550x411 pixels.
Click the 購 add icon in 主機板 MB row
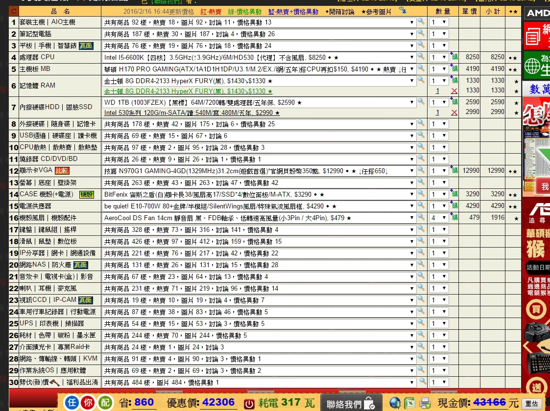454,69
